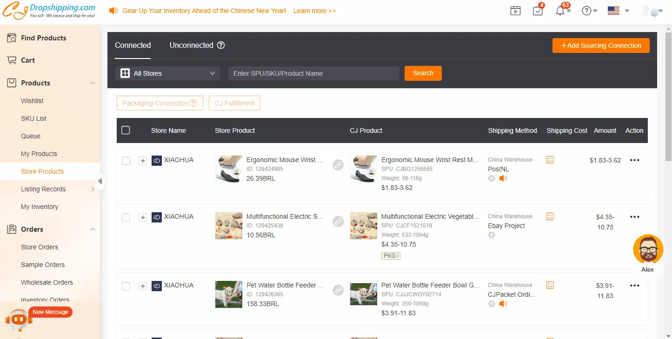Check the Ergonomic Mouse Wrist row checkbox
The height and width of the screenshot is (339, 672).
126,161
